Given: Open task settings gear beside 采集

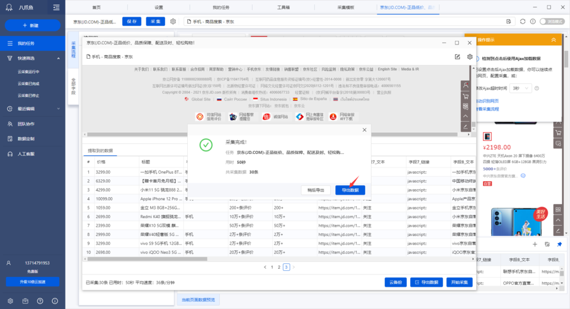Looking at the screenshot, I should click(x=173, y=22).
